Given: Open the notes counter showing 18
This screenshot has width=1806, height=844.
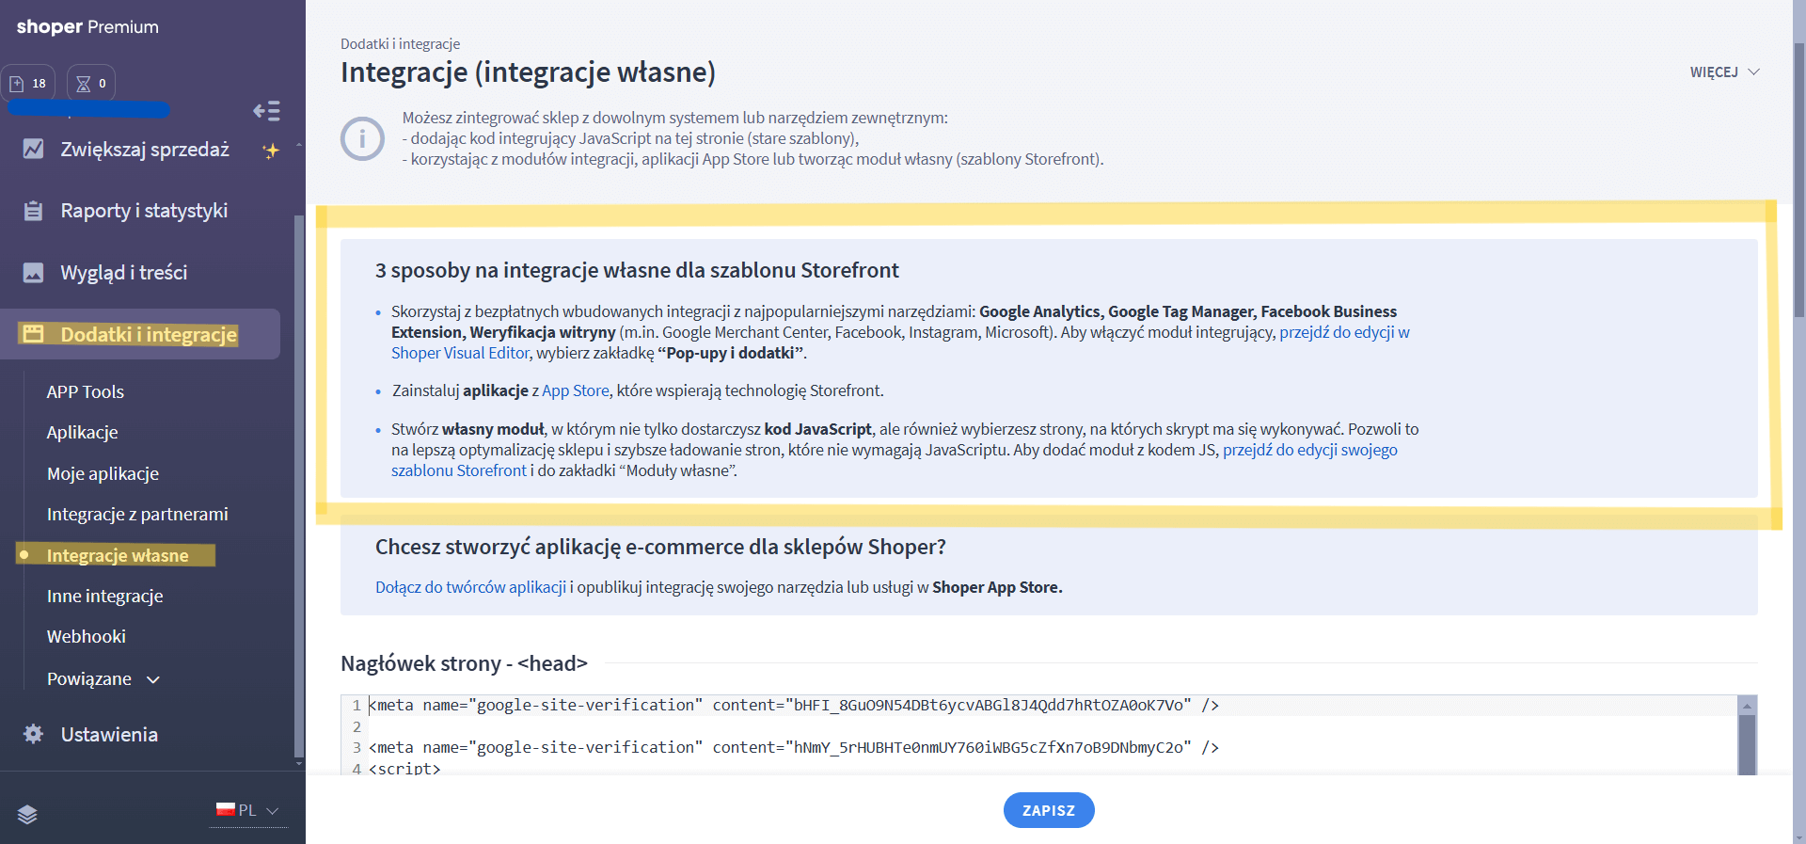Looking at the screenshot, I should tap(28, 83).
